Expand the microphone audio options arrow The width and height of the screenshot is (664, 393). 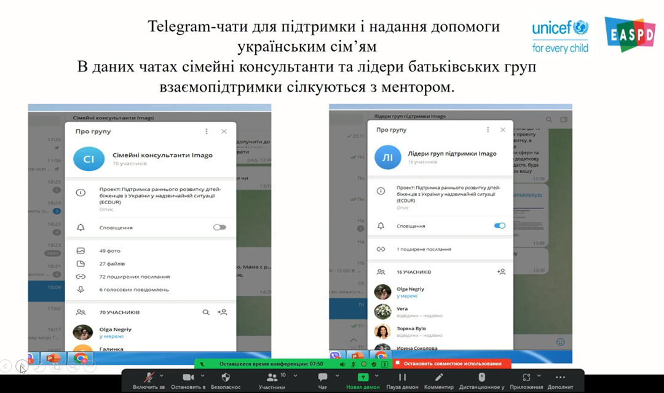point(162,376)
